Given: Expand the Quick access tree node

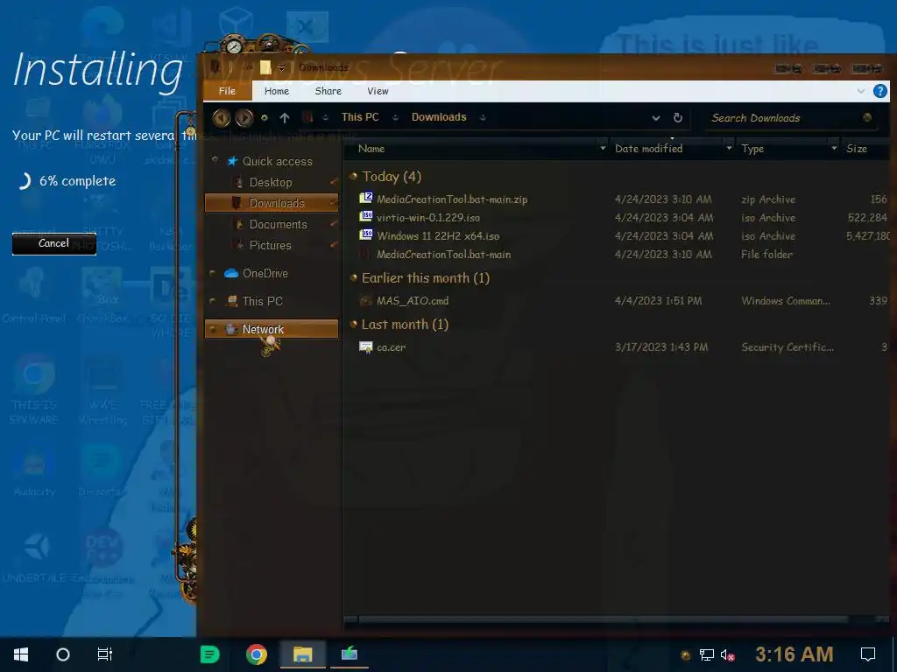Looking at the screenshot, I should (215, 161).
